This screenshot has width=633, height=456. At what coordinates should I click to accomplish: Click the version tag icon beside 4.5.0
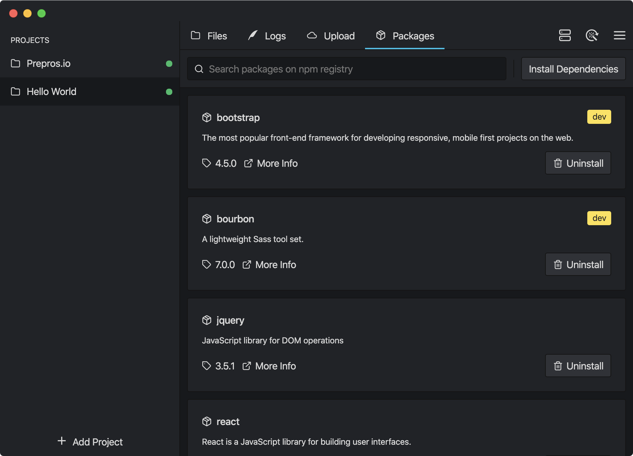(206, 163)
